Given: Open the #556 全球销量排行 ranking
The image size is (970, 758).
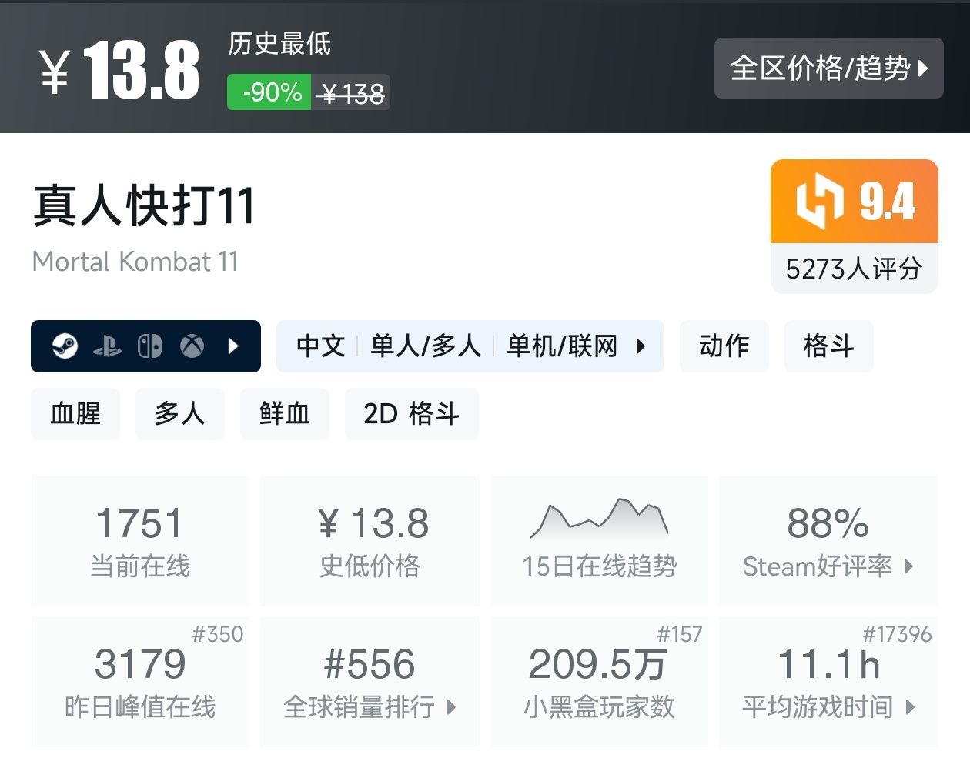Looking at the screenshot, I should (x=370, y=682).
